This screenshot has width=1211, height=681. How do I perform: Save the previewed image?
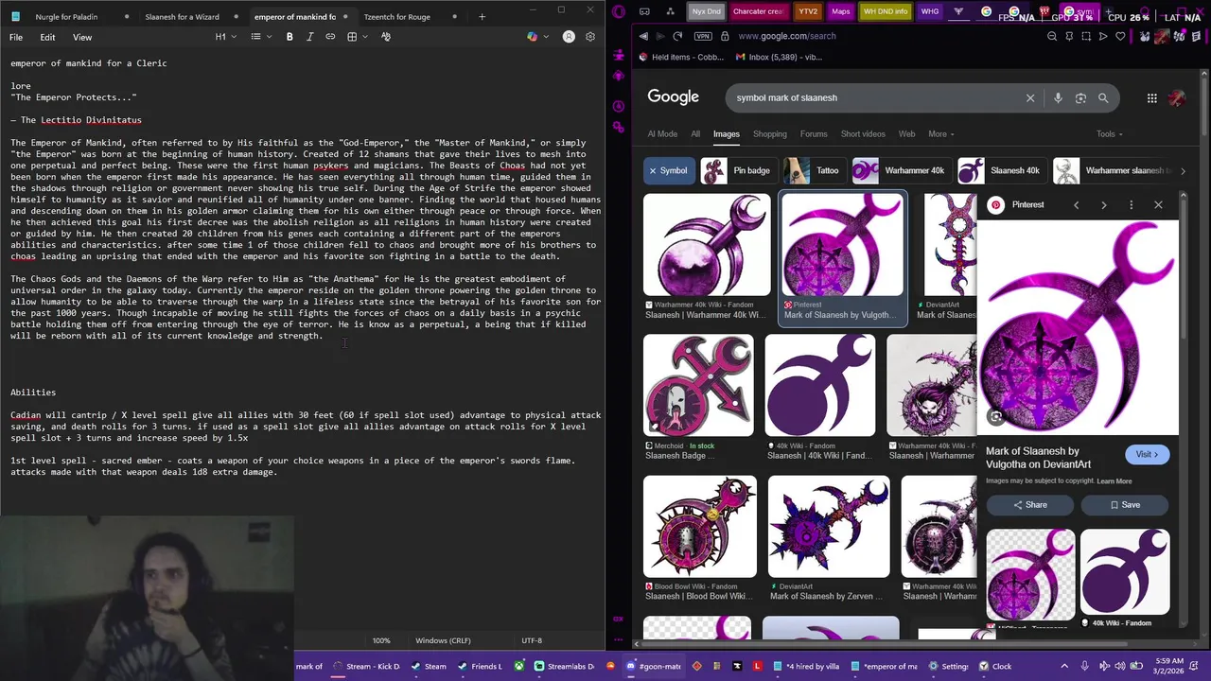point(1124,505)
